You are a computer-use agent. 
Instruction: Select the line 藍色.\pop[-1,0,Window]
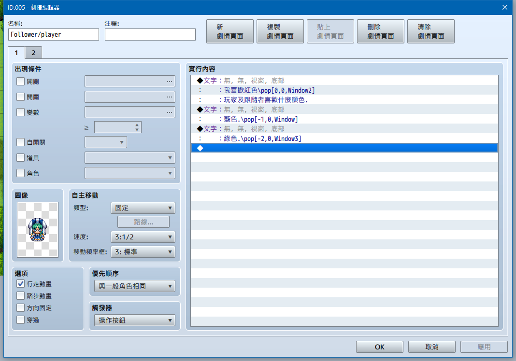coord(344,119)
